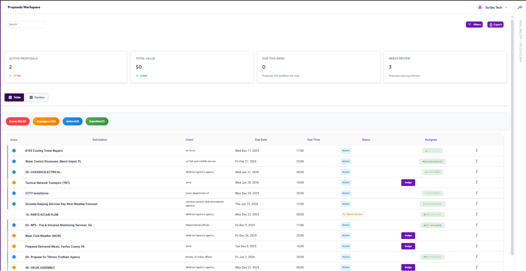
Task: Open options for 68--Propane for Tohono O'odham Agency
Action: (477, 257)
